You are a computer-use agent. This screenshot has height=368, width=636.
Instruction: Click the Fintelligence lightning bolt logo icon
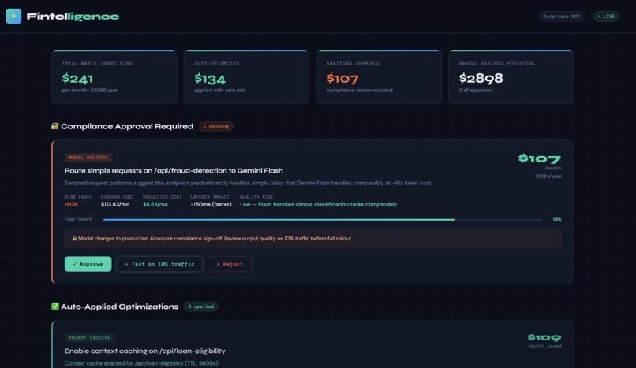pos(13,17)
